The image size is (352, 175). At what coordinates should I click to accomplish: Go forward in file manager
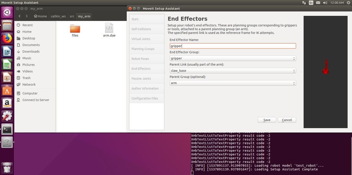coord(27,16)
